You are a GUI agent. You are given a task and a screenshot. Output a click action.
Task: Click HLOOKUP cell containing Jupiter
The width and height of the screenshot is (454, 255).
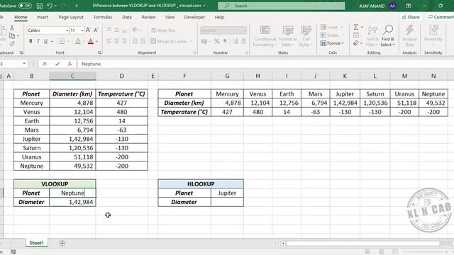point(227,193)
